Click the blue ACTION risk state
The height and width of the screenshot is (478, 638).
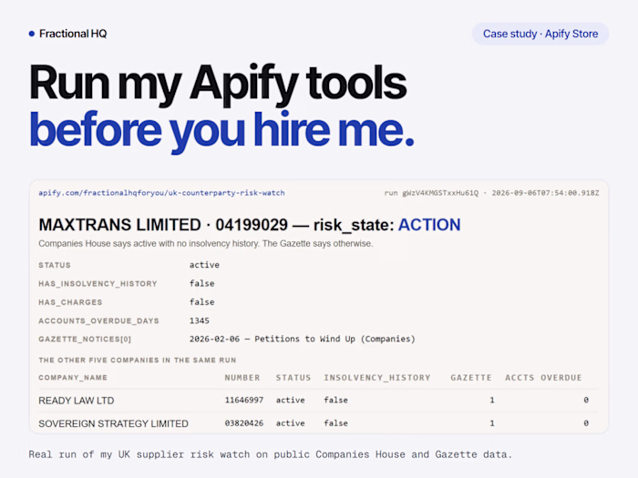click(429, 225)
